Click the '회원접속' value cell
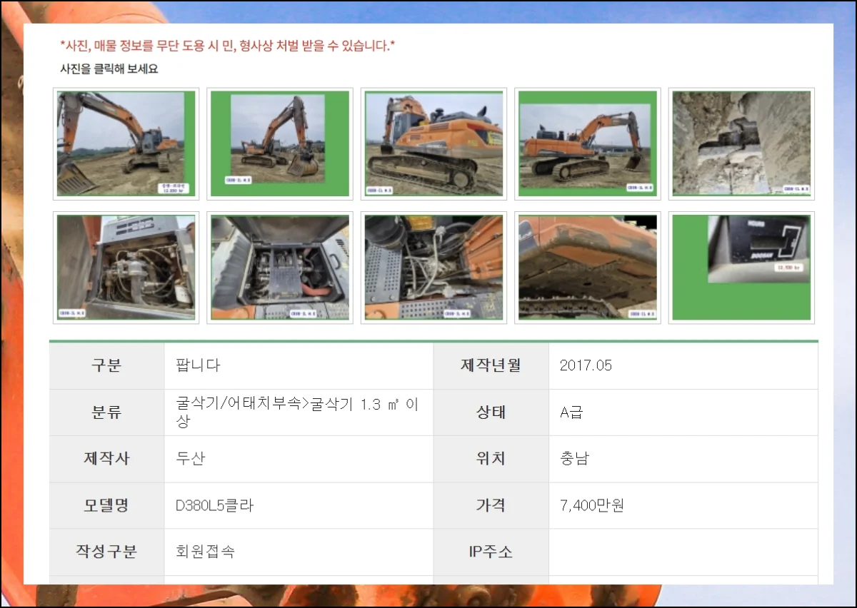The height and width of the screenshot is (608, 857). (x=299, y=552)
